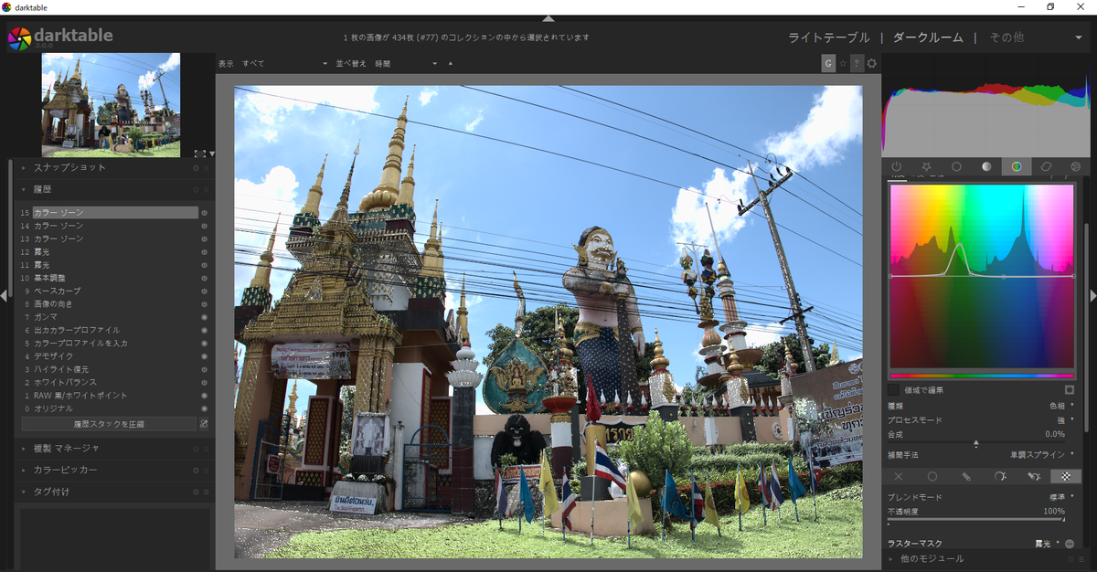Image resolution: width=1097 pixels, height=572 pixels.
Task: Switch to ダークルーム view
Action: coord(927,37)
